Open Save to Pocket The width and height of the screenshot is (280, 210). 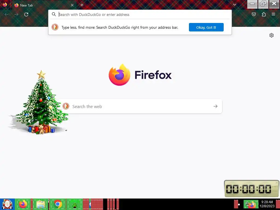tap(254, 14)
